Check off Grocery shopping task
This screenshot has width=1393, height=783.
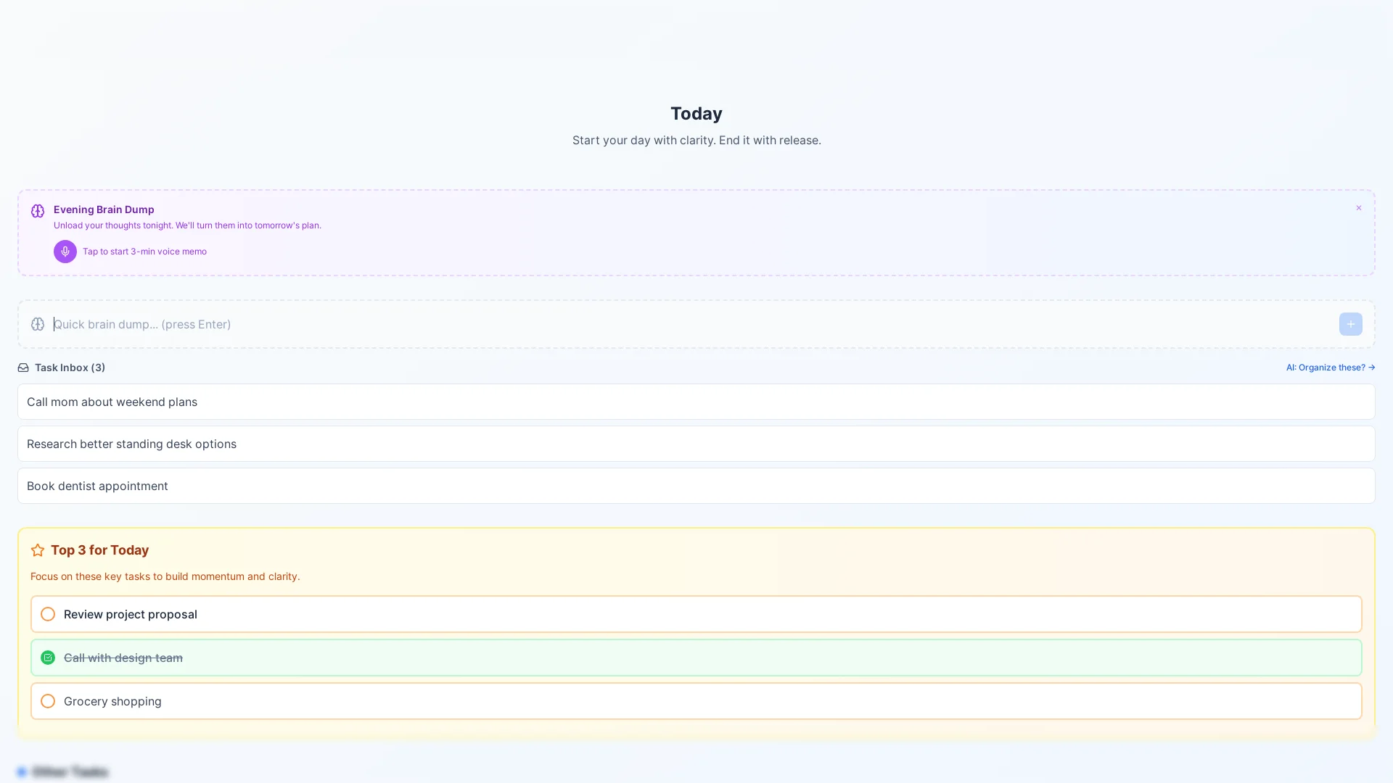pos(48,701)
